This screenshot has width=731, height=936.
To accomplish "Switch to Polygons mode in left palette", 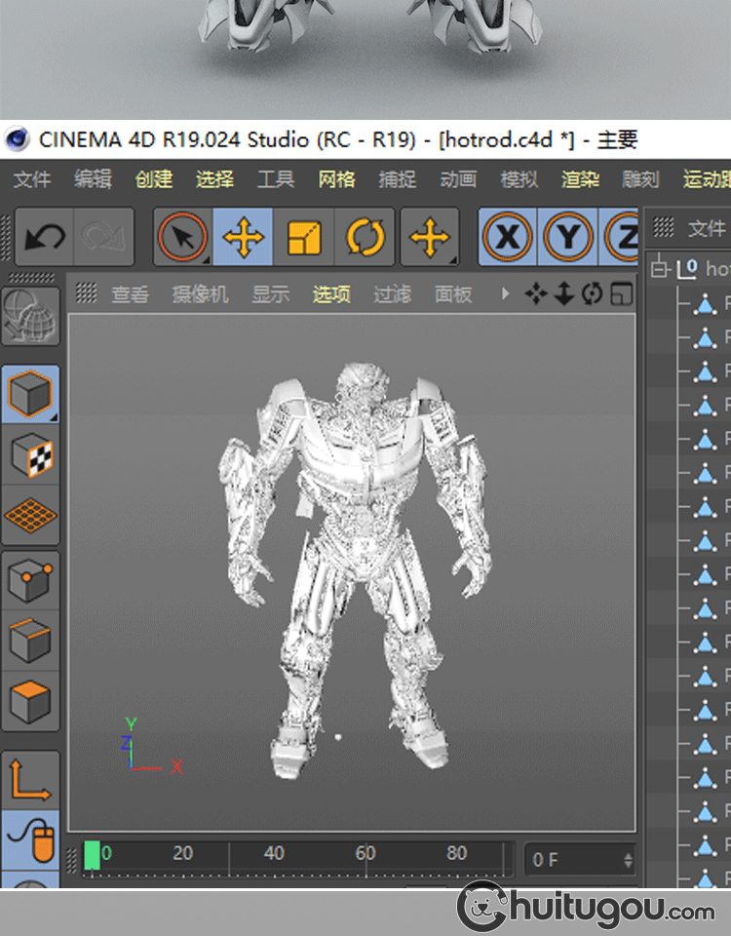I will click(30, 700).
